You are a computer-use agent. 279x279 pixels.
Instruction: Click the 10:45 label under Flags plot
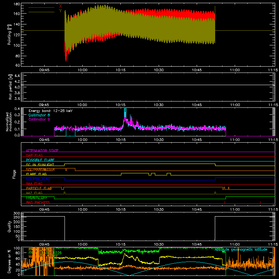click(x=197, y=210)
